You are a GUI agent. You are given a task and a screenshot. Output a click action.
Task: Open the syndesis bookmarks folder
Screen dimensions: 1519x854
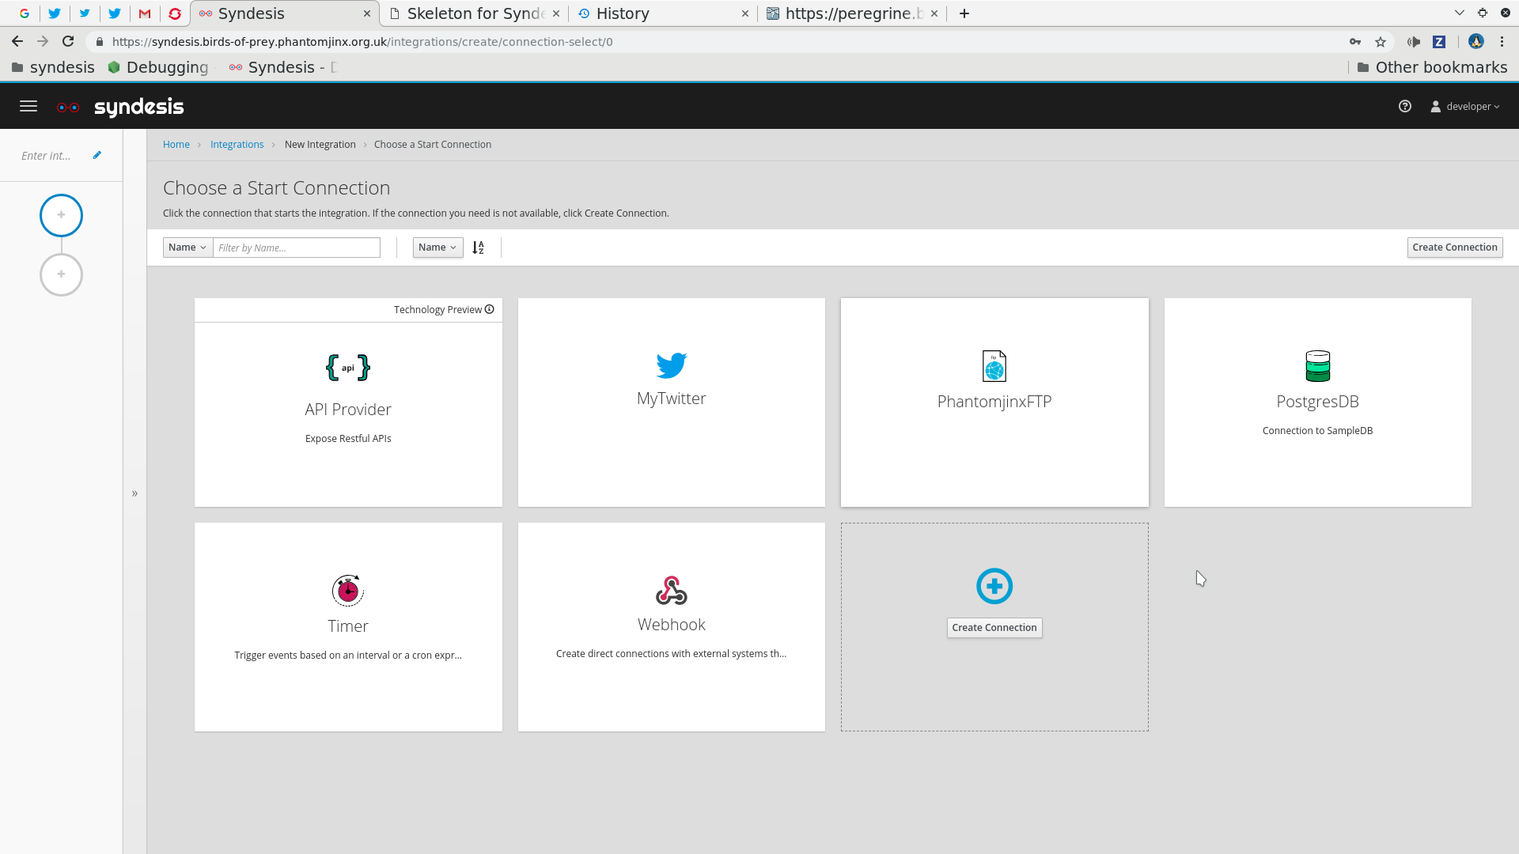click(x=53, y=67)
